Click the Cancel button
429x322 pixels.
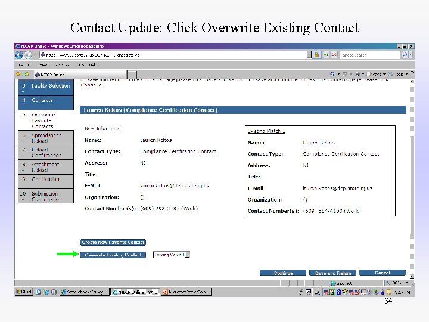click(383, 273)
